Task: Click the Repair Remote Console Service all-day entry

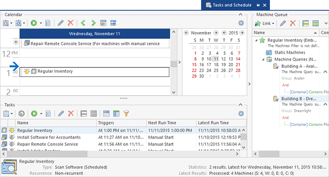Action: [x=96, y=44]
